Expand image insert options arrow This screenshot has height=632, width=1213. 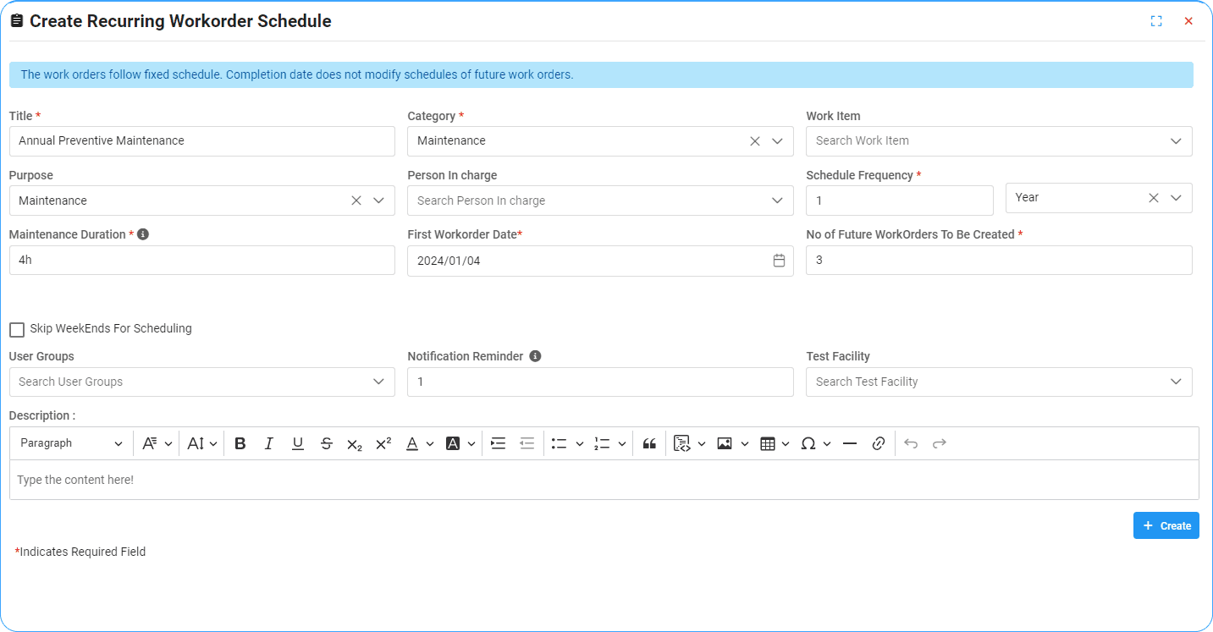744,443
